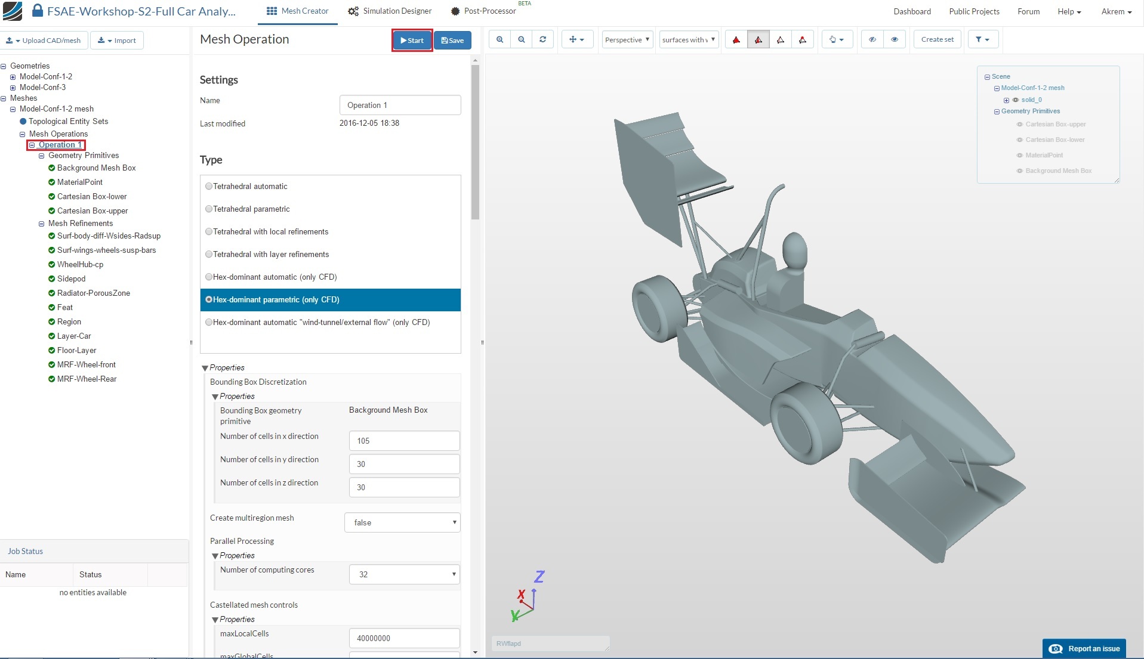Click the zoom out magnifier icon
The height and width of the screenshot is (659, 1144).
(521, 40)
